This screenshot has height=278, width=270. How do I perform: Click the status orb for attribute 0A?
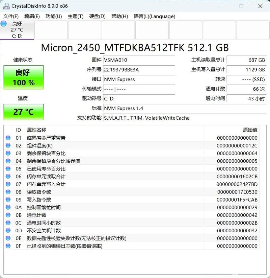tap(8, 207)
